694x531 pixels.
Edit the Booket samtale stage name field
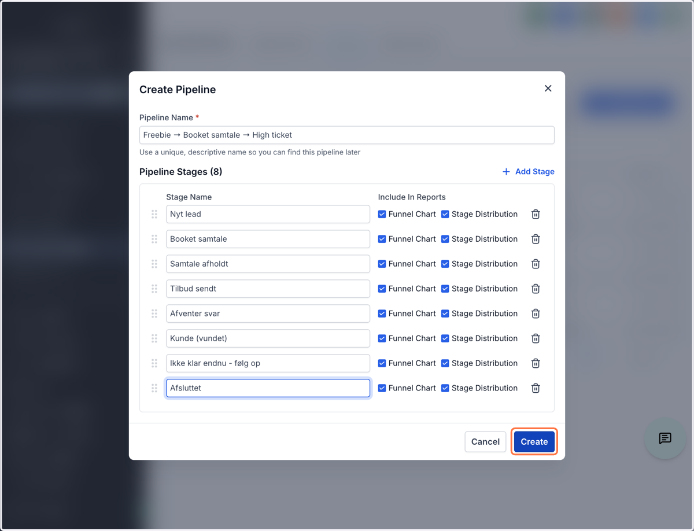point(268,239)
